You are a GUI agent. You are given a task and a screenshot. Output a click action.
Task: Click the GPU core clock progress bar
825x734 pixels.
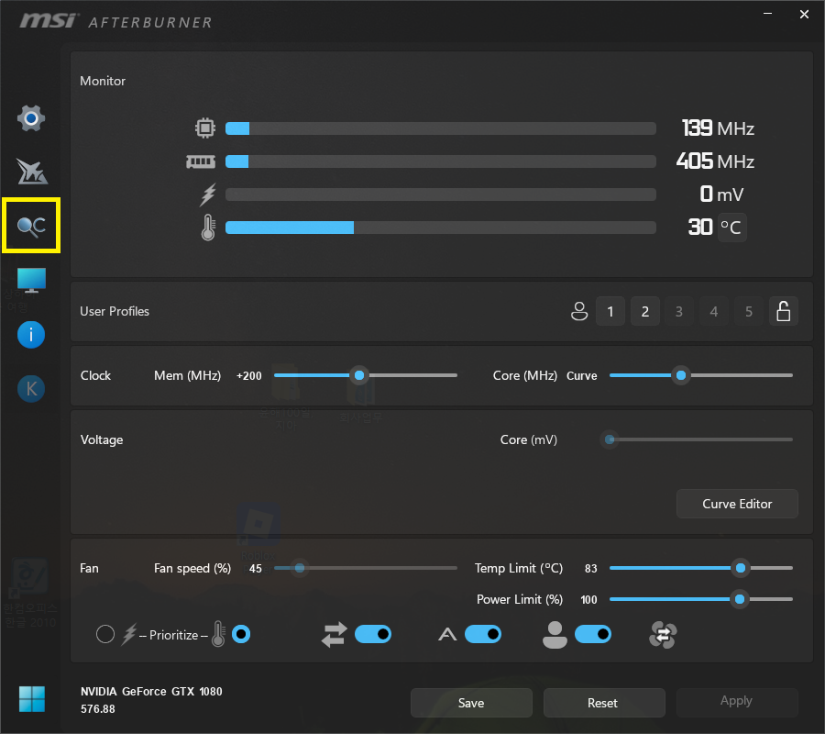pos(441,128)
